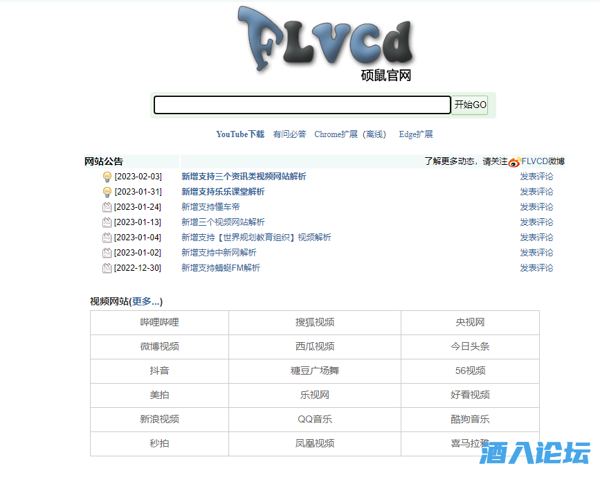Click notepad icon next to 2022-12-30
The image size is (600, 482).
107,269
